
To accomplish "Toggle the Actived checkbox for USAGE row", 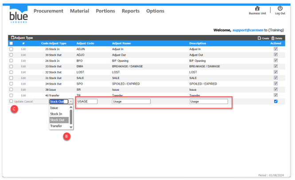I will tap(276, 101).
